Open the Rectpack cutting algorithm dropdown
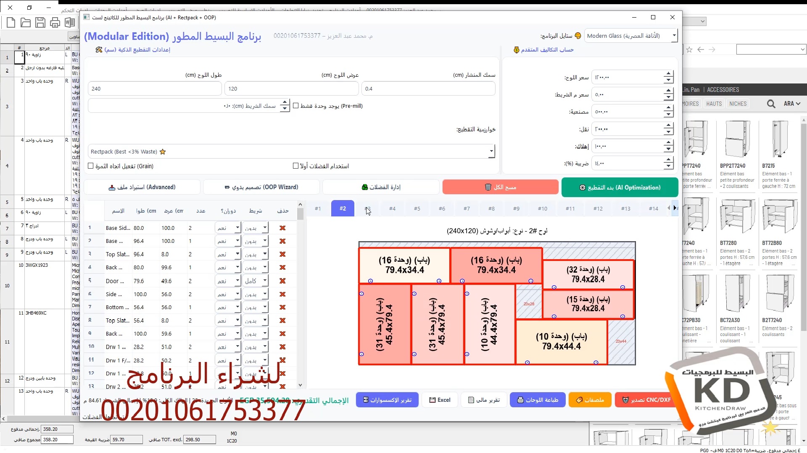 click(x=491, y=151)
